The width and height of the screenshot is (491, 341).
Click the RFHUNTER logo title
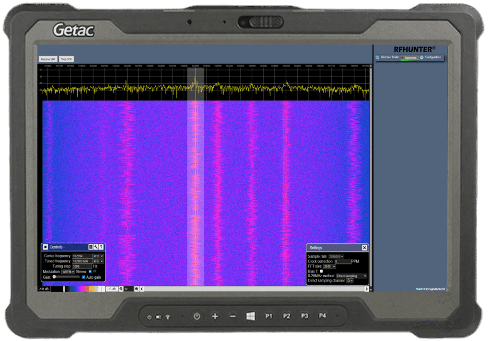tap(414, 49)
